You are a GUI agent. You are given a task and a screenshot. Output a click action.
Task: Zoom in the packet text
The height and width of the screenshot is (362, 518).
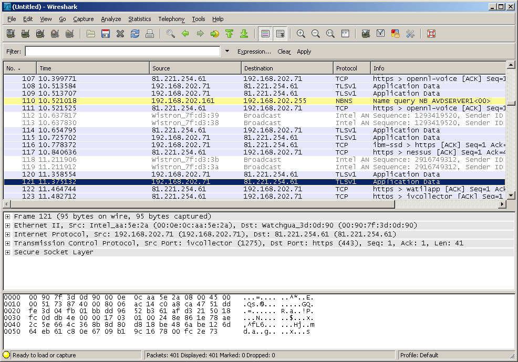pyautogui.click(x=301, y=34)
